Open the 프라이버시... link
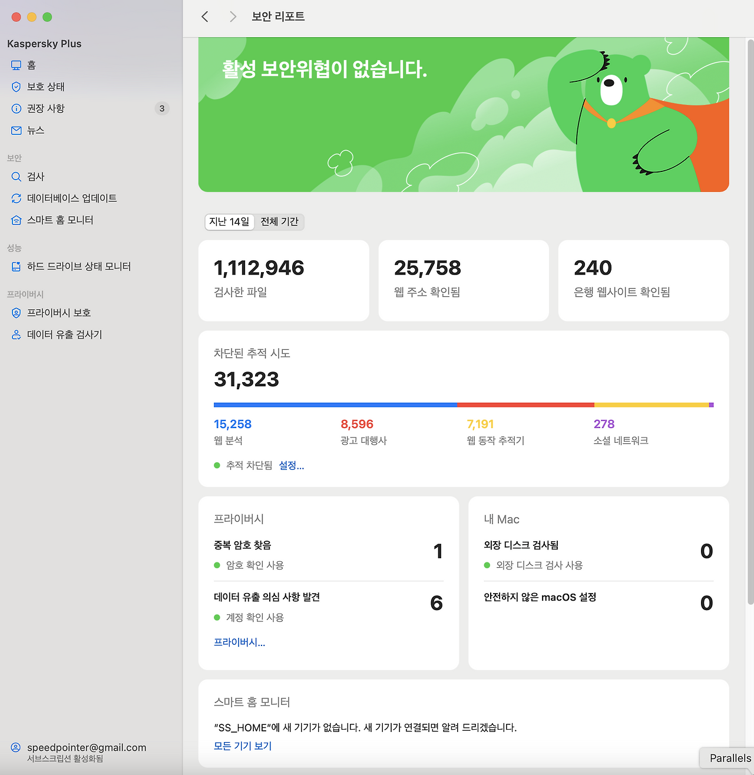Screen dimensions: 754x775 tap(239, 642)
